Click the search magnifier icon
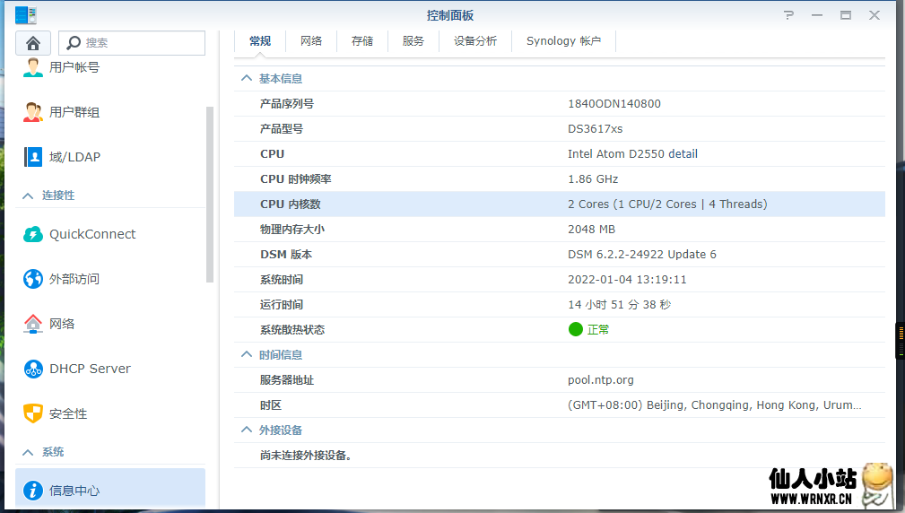Screen dimensions: 905x513 pos(74,43)
